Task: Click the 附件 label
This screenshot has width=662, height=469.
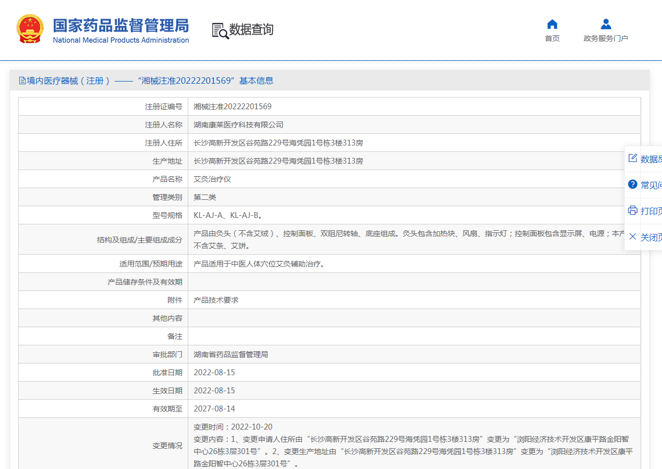Action: tap(175, 300)
